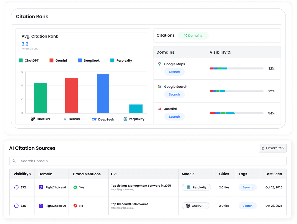297x224 pixels.
Task: Select the Google Search icon in Domains column
Action: click(159, 86)
